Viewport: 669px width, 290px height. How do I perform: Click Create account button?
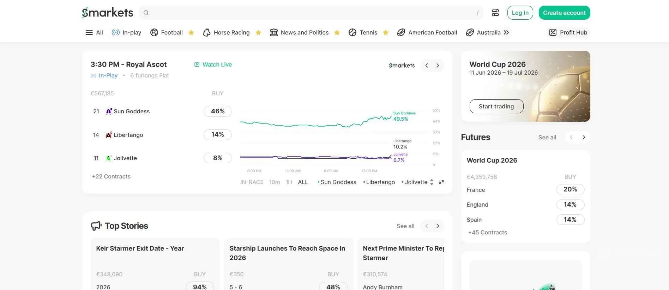tap(564, 13)
